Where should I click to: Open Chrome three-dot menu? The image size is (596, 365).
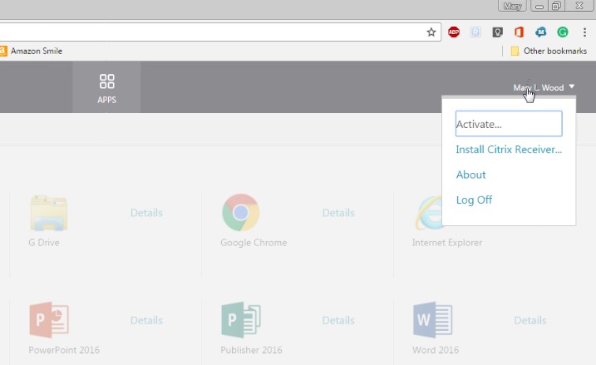coord(584,32)
